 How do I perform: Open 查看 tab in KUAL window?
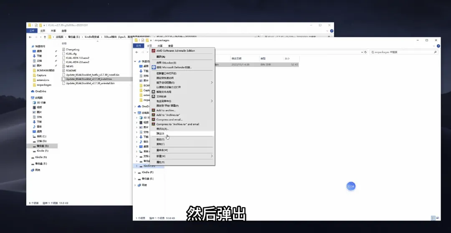tap(64, 30)
